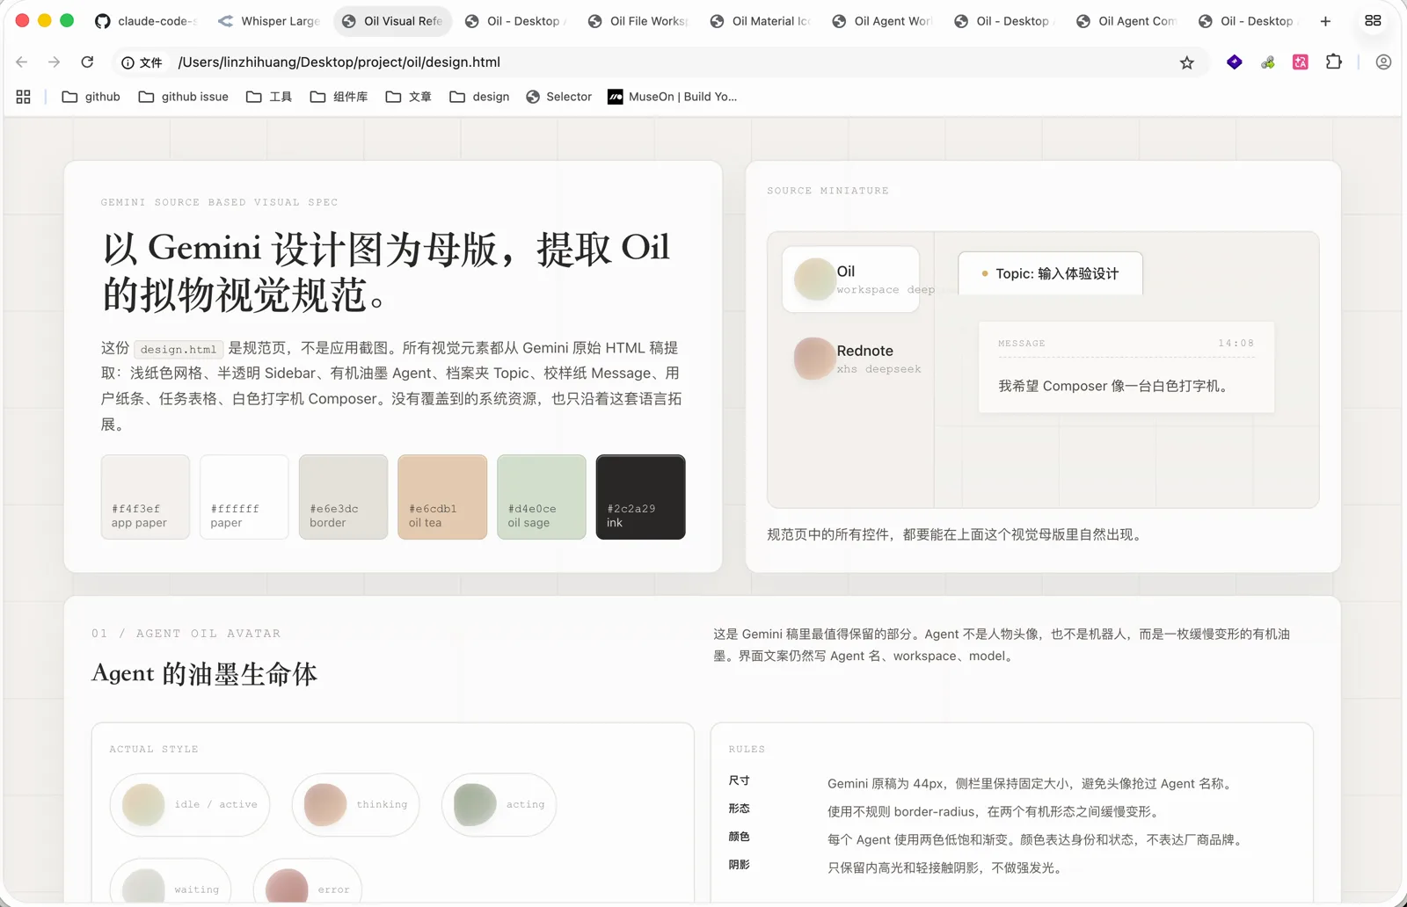This screenshot has width=1407, height=907.
Task: Click the SOURCE MINIATURE label
Action: [827, 191]
